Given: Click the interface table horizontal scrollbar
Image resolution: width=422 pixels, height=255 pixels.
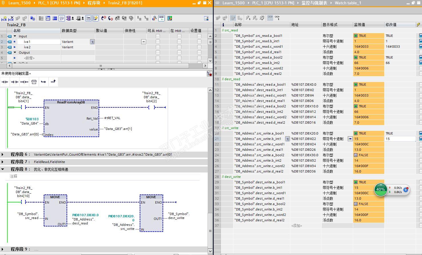Looking at the screenshot, I should coord(101,66).
